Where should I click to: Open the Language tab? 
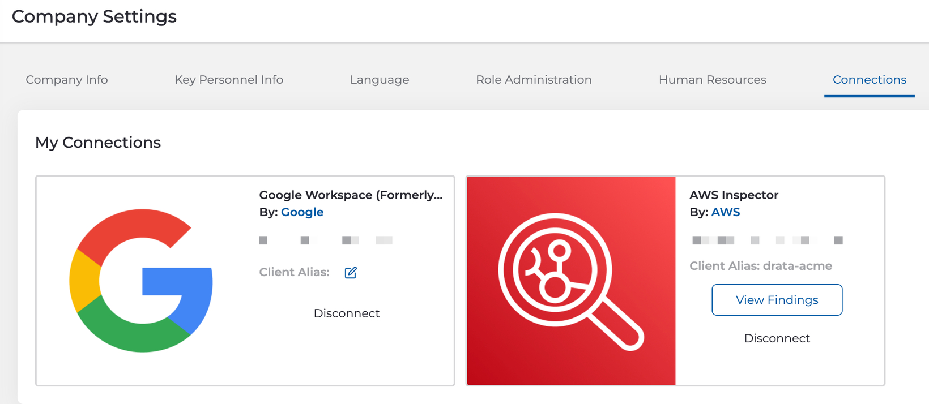(380, 80)
